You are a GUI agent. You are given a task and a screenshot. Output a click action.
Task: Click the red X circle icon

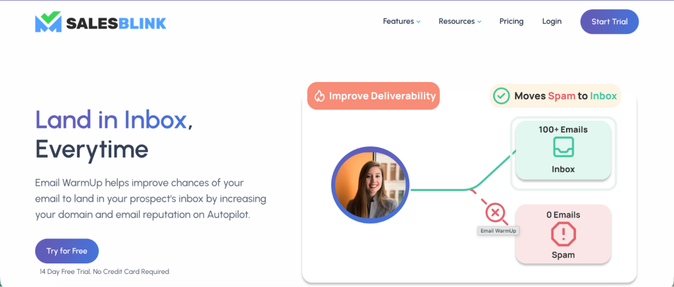(495, 212)
